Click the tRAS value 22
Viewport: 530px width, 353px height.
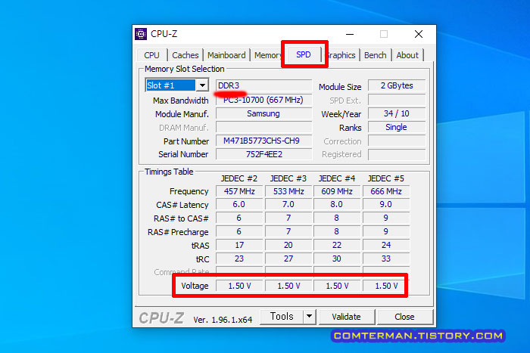(337, 245)
